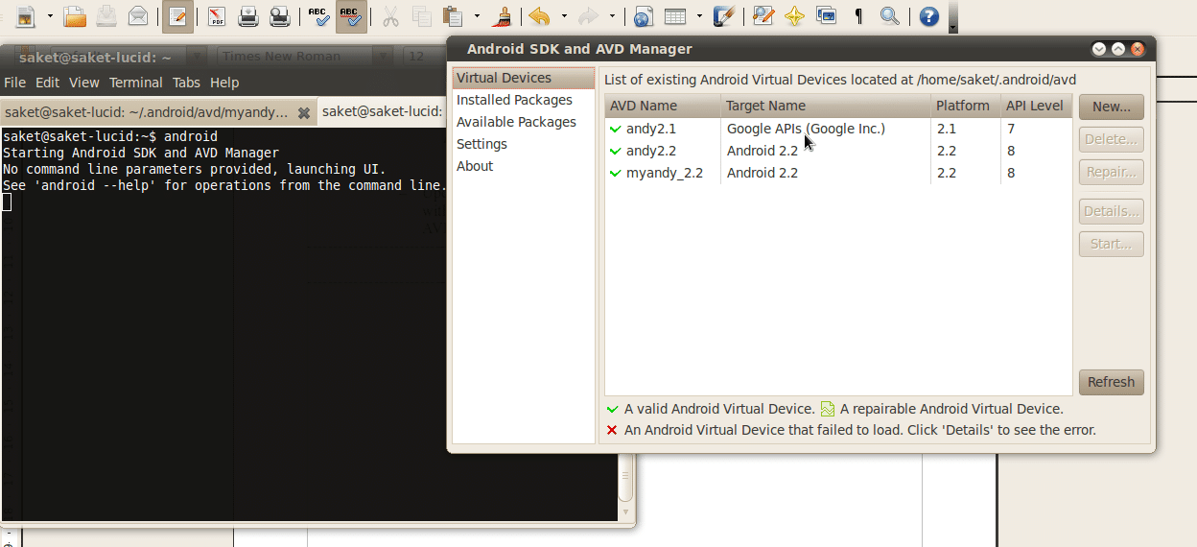Open OpenOffice Help question mark icon

(x=927, y=16)
